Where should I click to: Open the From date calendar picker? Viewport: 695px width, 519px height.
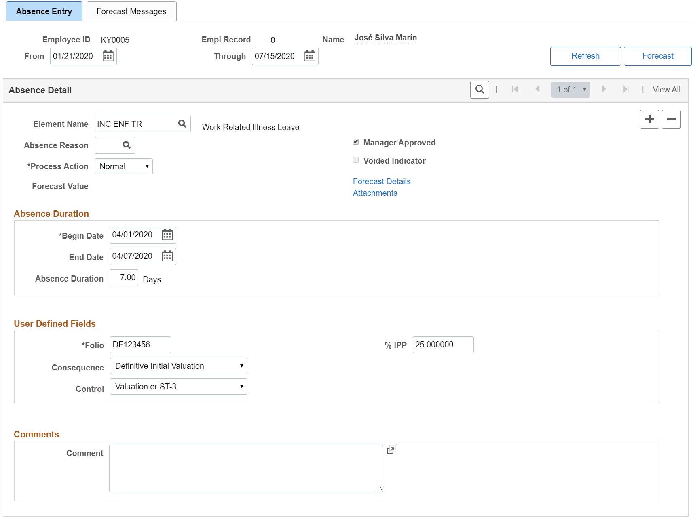(108, 56)
